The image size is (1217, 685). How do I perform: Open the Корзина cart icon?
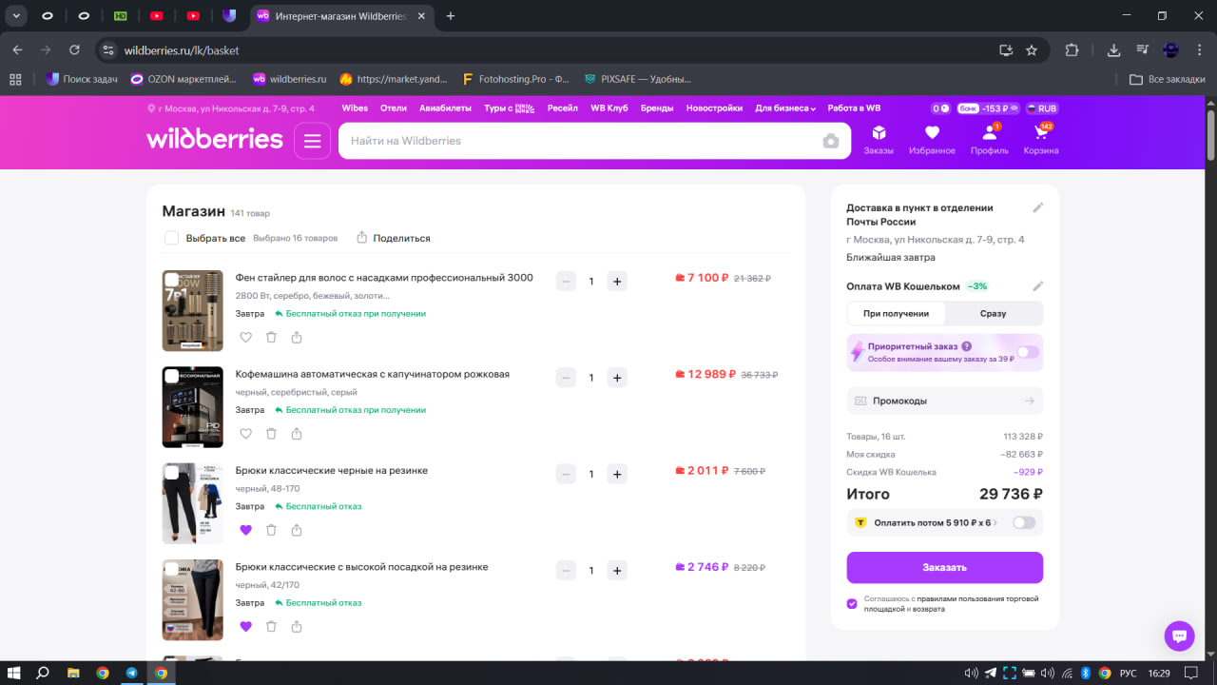[1040, 140]
